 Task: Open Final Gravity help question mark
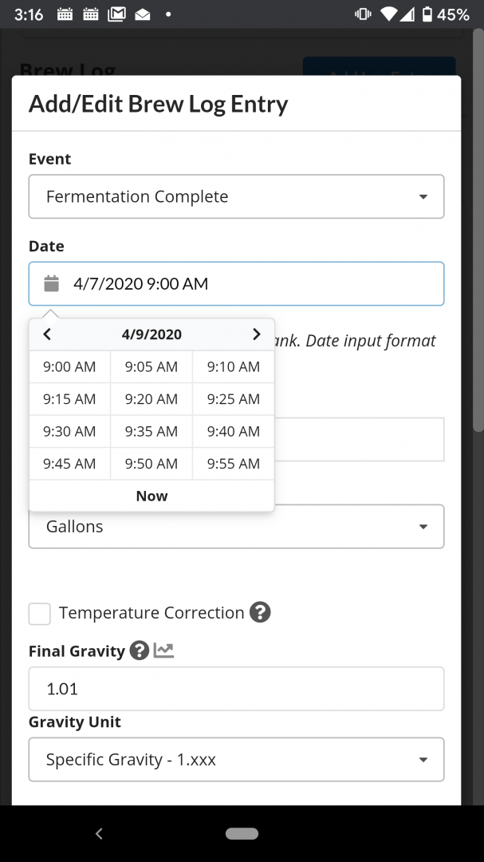140,651
